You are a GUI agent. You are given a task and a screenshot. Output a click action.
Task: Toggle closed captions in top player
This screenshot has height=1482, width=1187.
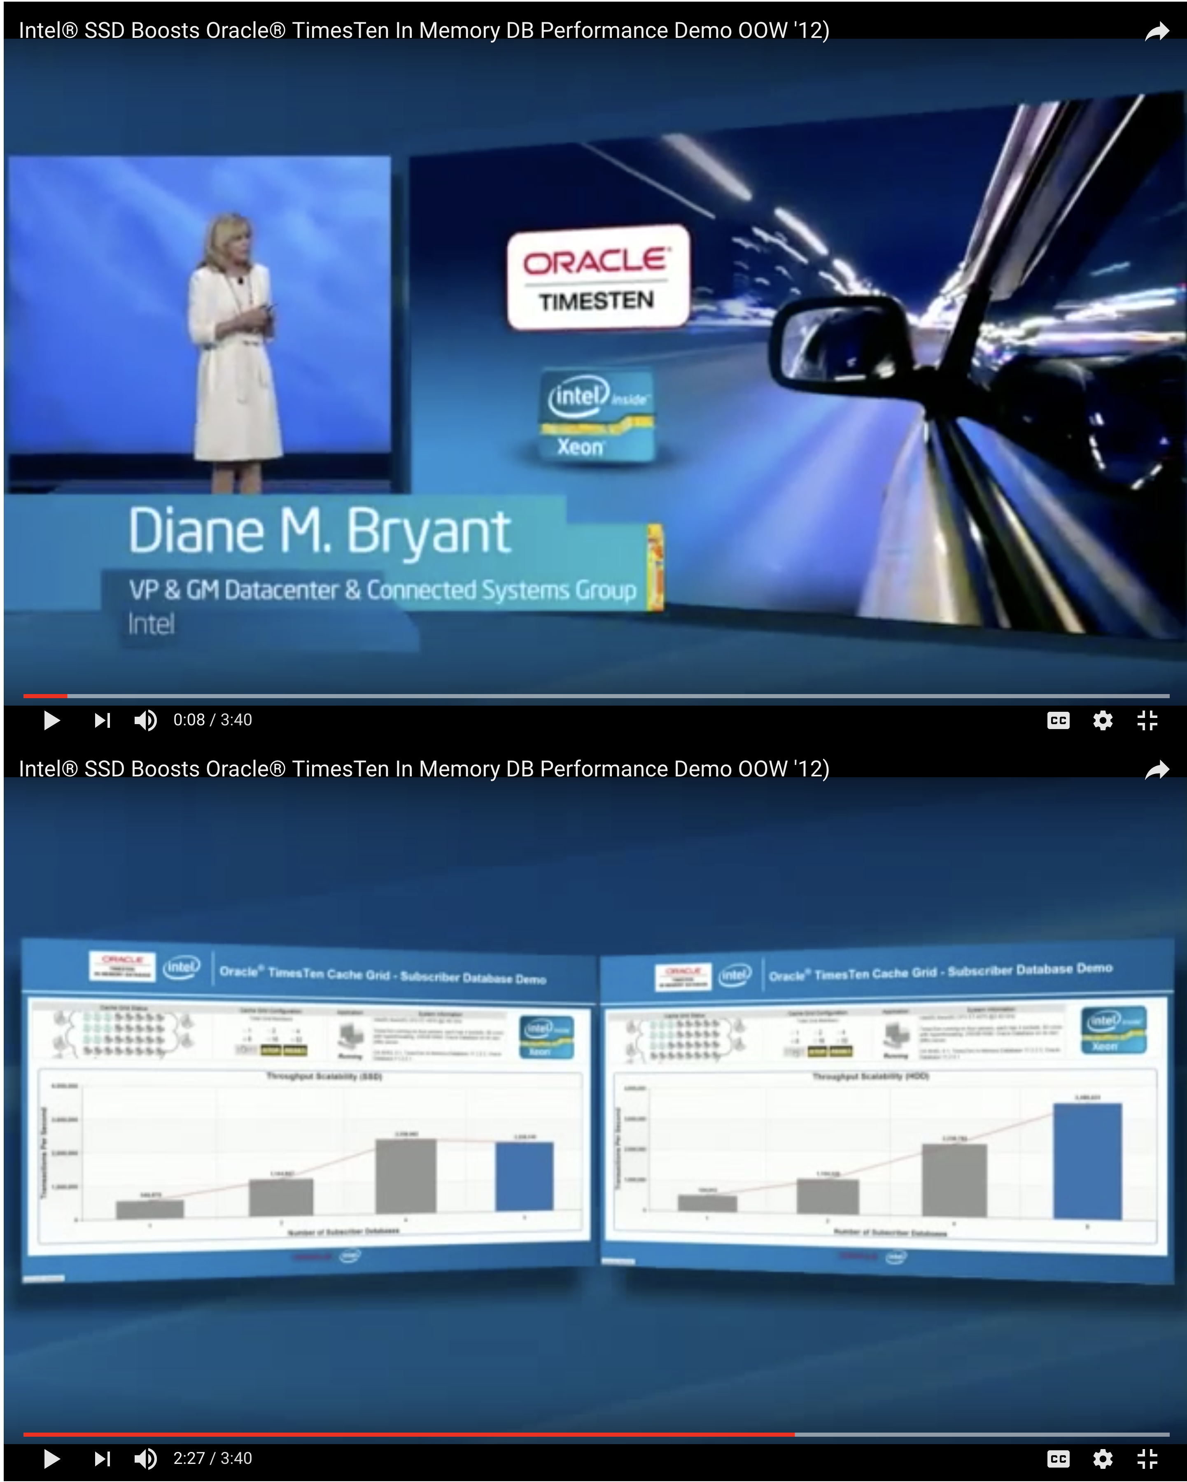[x=1059, y=720]
